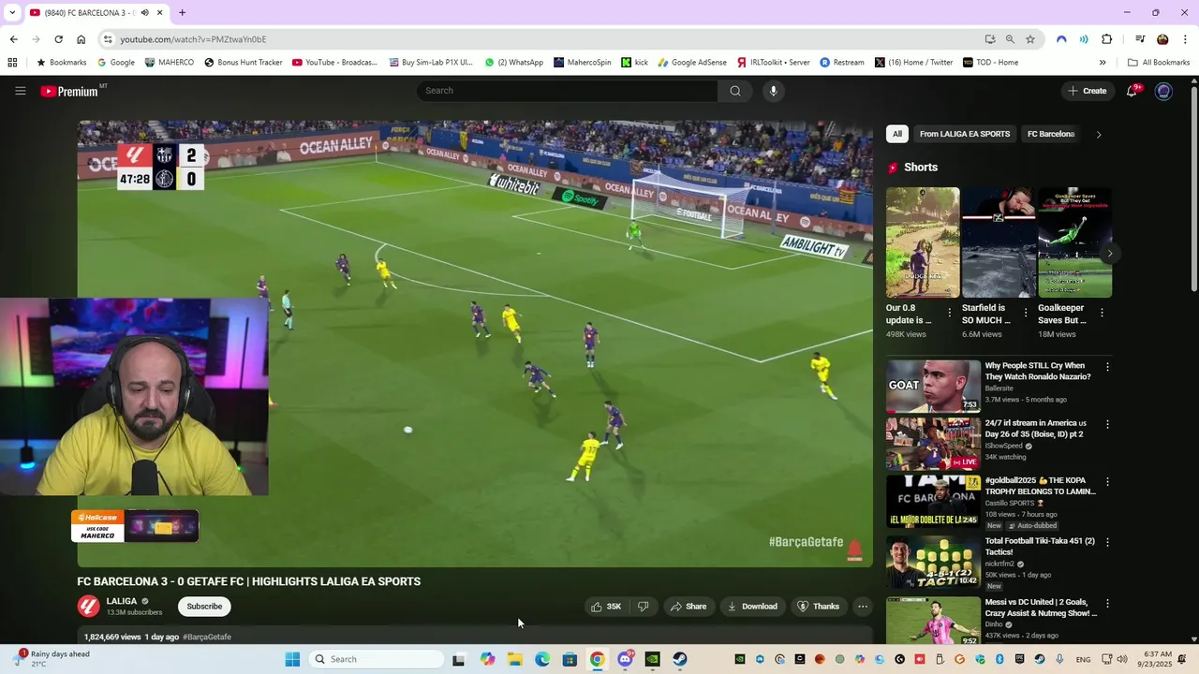1199x674 pixels.
Task: Click the YouTube search magnifier button
Action: coord(735,91)
